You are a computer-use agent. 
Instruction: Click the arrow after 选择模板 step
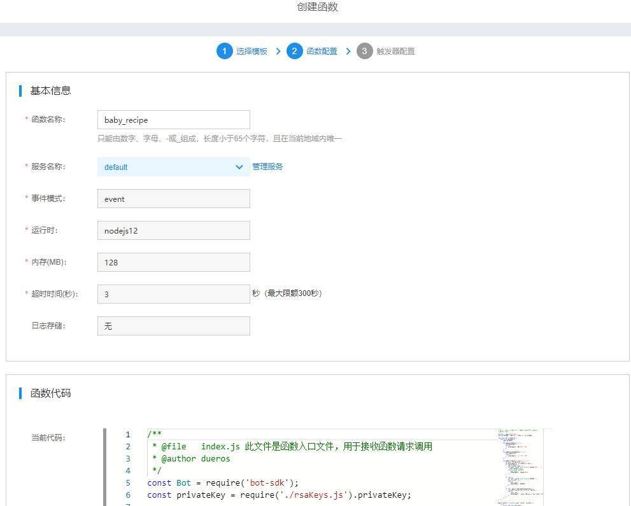tap(278, 51)
